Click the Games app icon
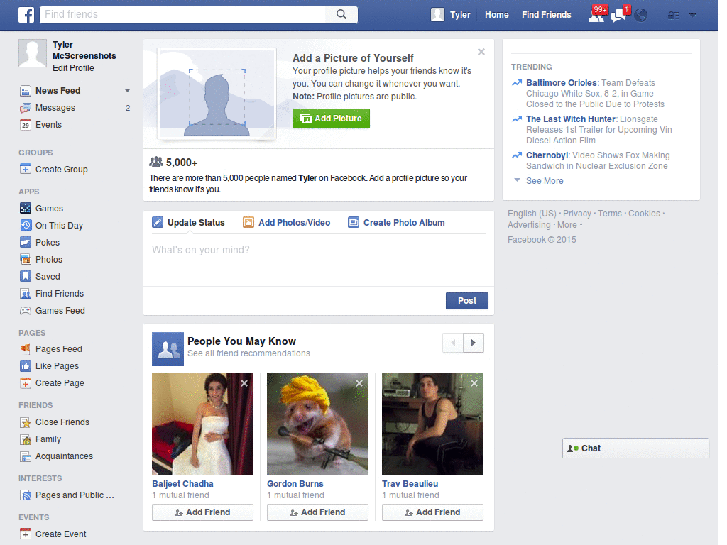The width and height of the screenshot is (727, 545). coord(26,208)
